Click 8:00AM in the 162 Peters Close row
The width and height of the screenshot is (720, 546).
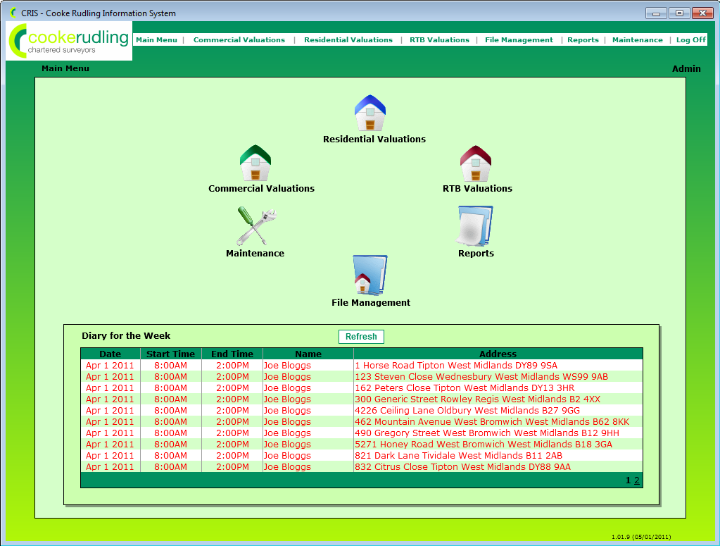[171, 388]
